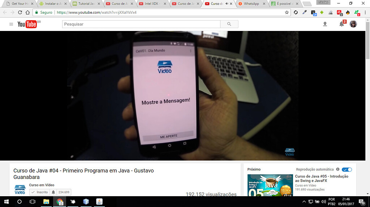
Task: Click the page vertical scrollbar
Action: pos(367,106)
